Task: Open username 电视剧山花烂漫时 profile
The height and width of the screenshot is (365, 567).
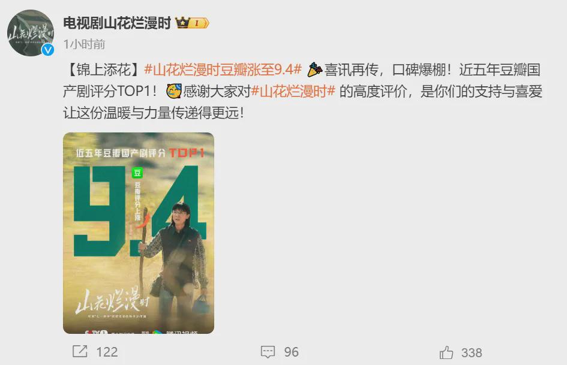Action: (117, 23)
